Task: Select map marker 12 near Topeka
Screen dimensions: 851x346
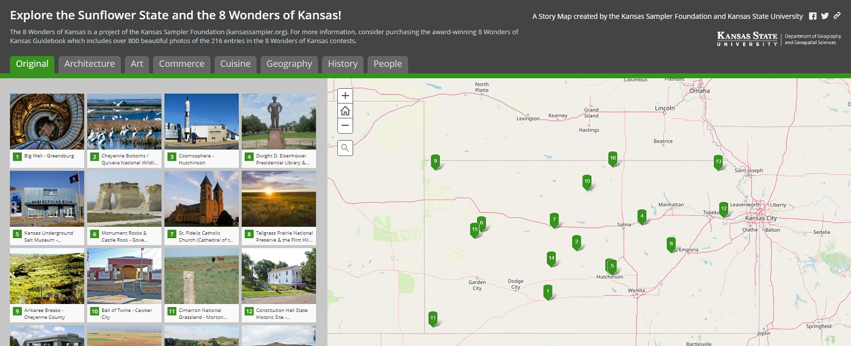Action: tap(724, 209)
